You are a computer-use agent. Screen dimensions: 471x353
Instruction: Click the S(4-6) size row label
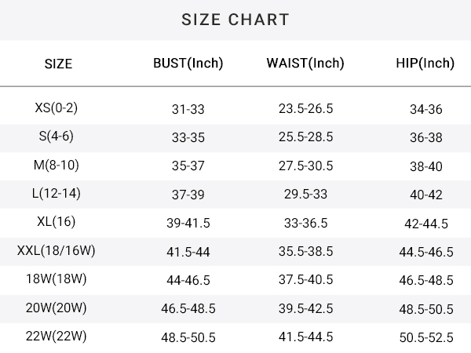pos(57,136)
